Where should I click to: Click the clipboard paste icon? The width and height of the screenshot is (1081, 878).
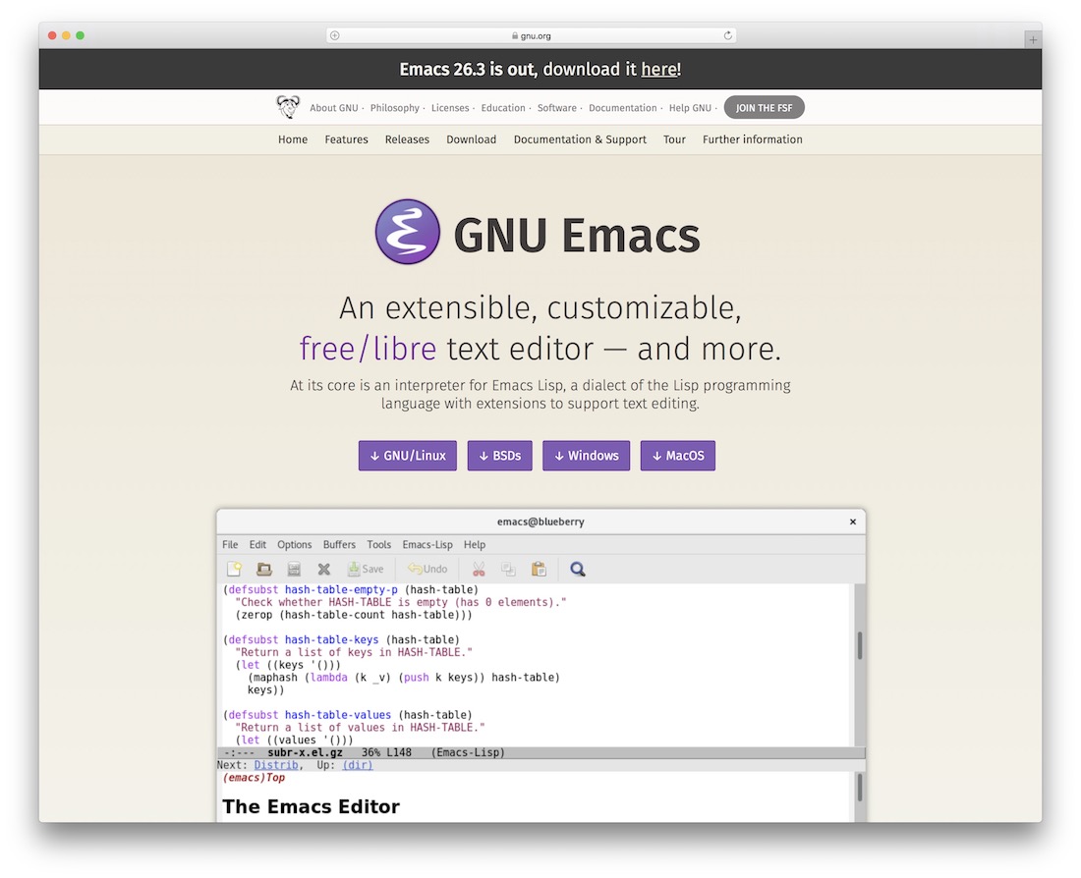539,569
